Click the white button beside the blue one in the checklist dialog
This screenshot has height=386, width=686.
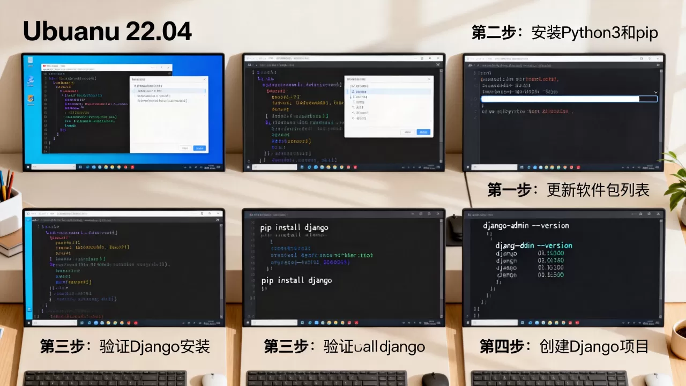[407, 132]
